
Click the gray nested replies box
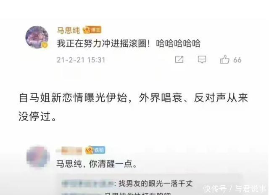(150, 184)
